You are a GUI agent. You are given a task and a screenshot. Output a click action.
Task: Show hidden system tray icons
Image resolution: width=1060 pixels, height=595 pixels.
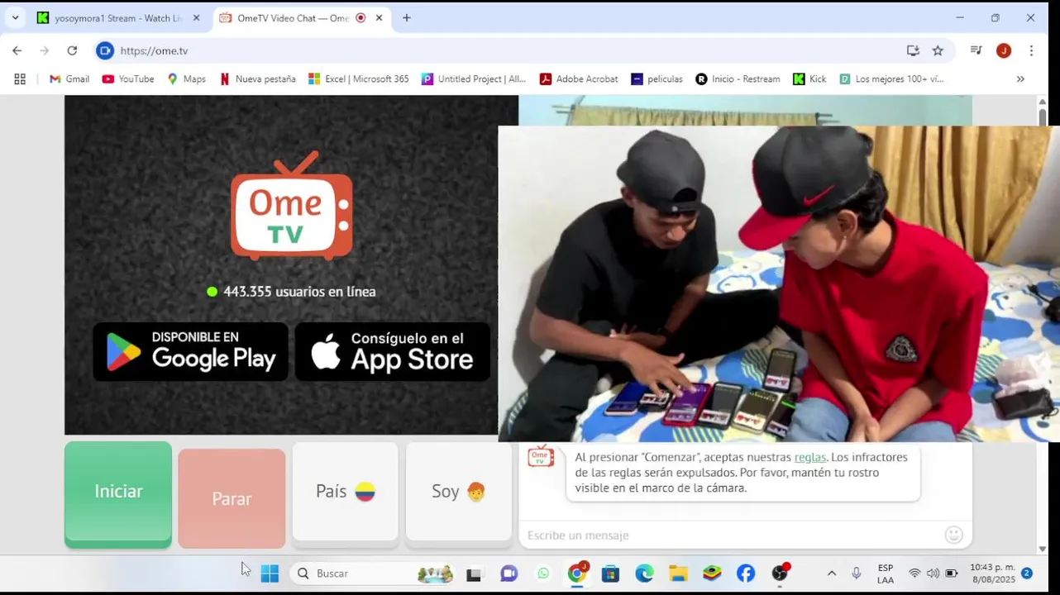point(832,574)
